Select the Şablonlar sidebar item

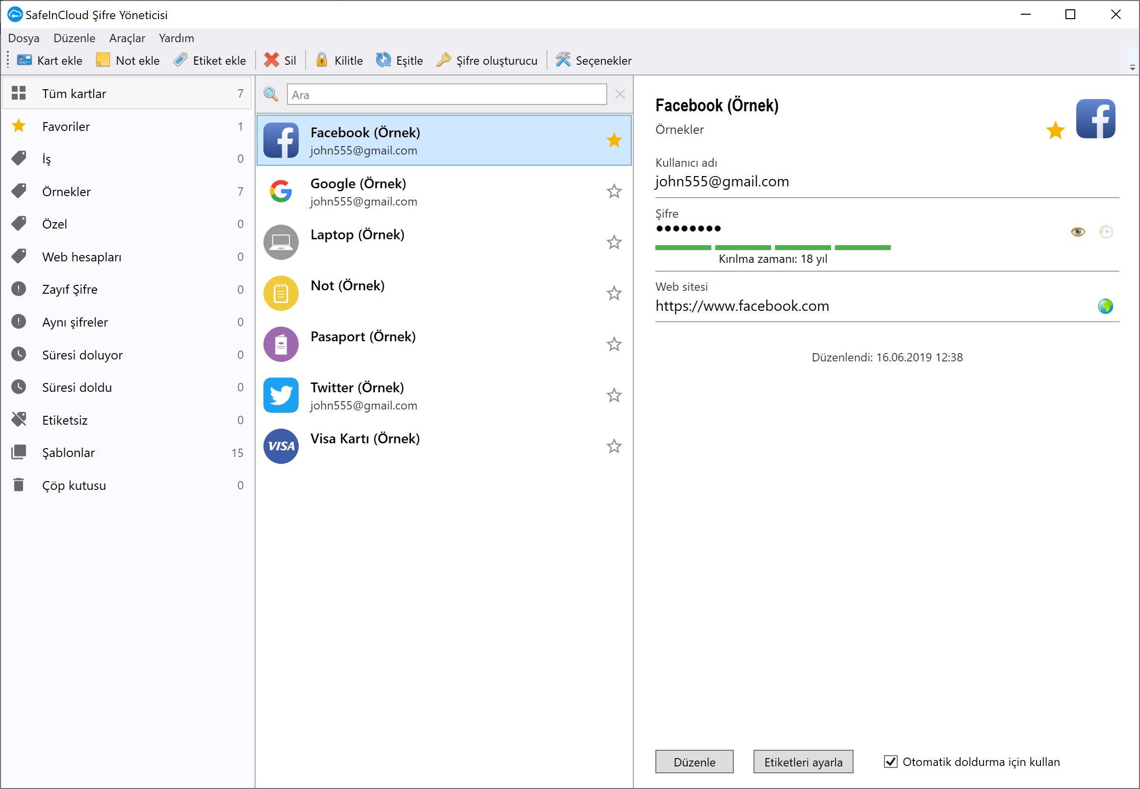coord(68,453)
